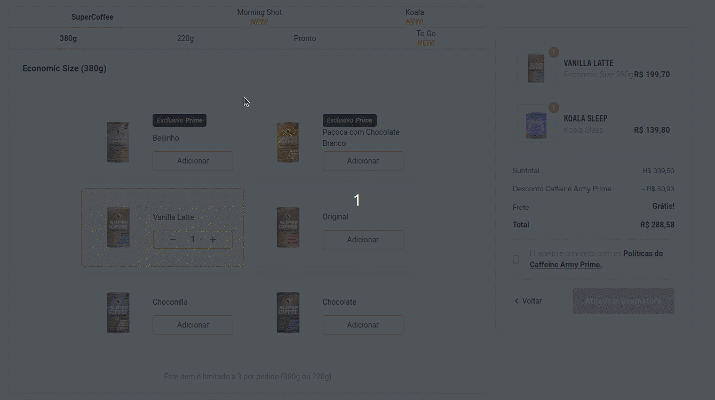The width and height of the screenshot is (715, 400).
Task: Click the Economic Size (380g) heading
Action: click(64, 69)
